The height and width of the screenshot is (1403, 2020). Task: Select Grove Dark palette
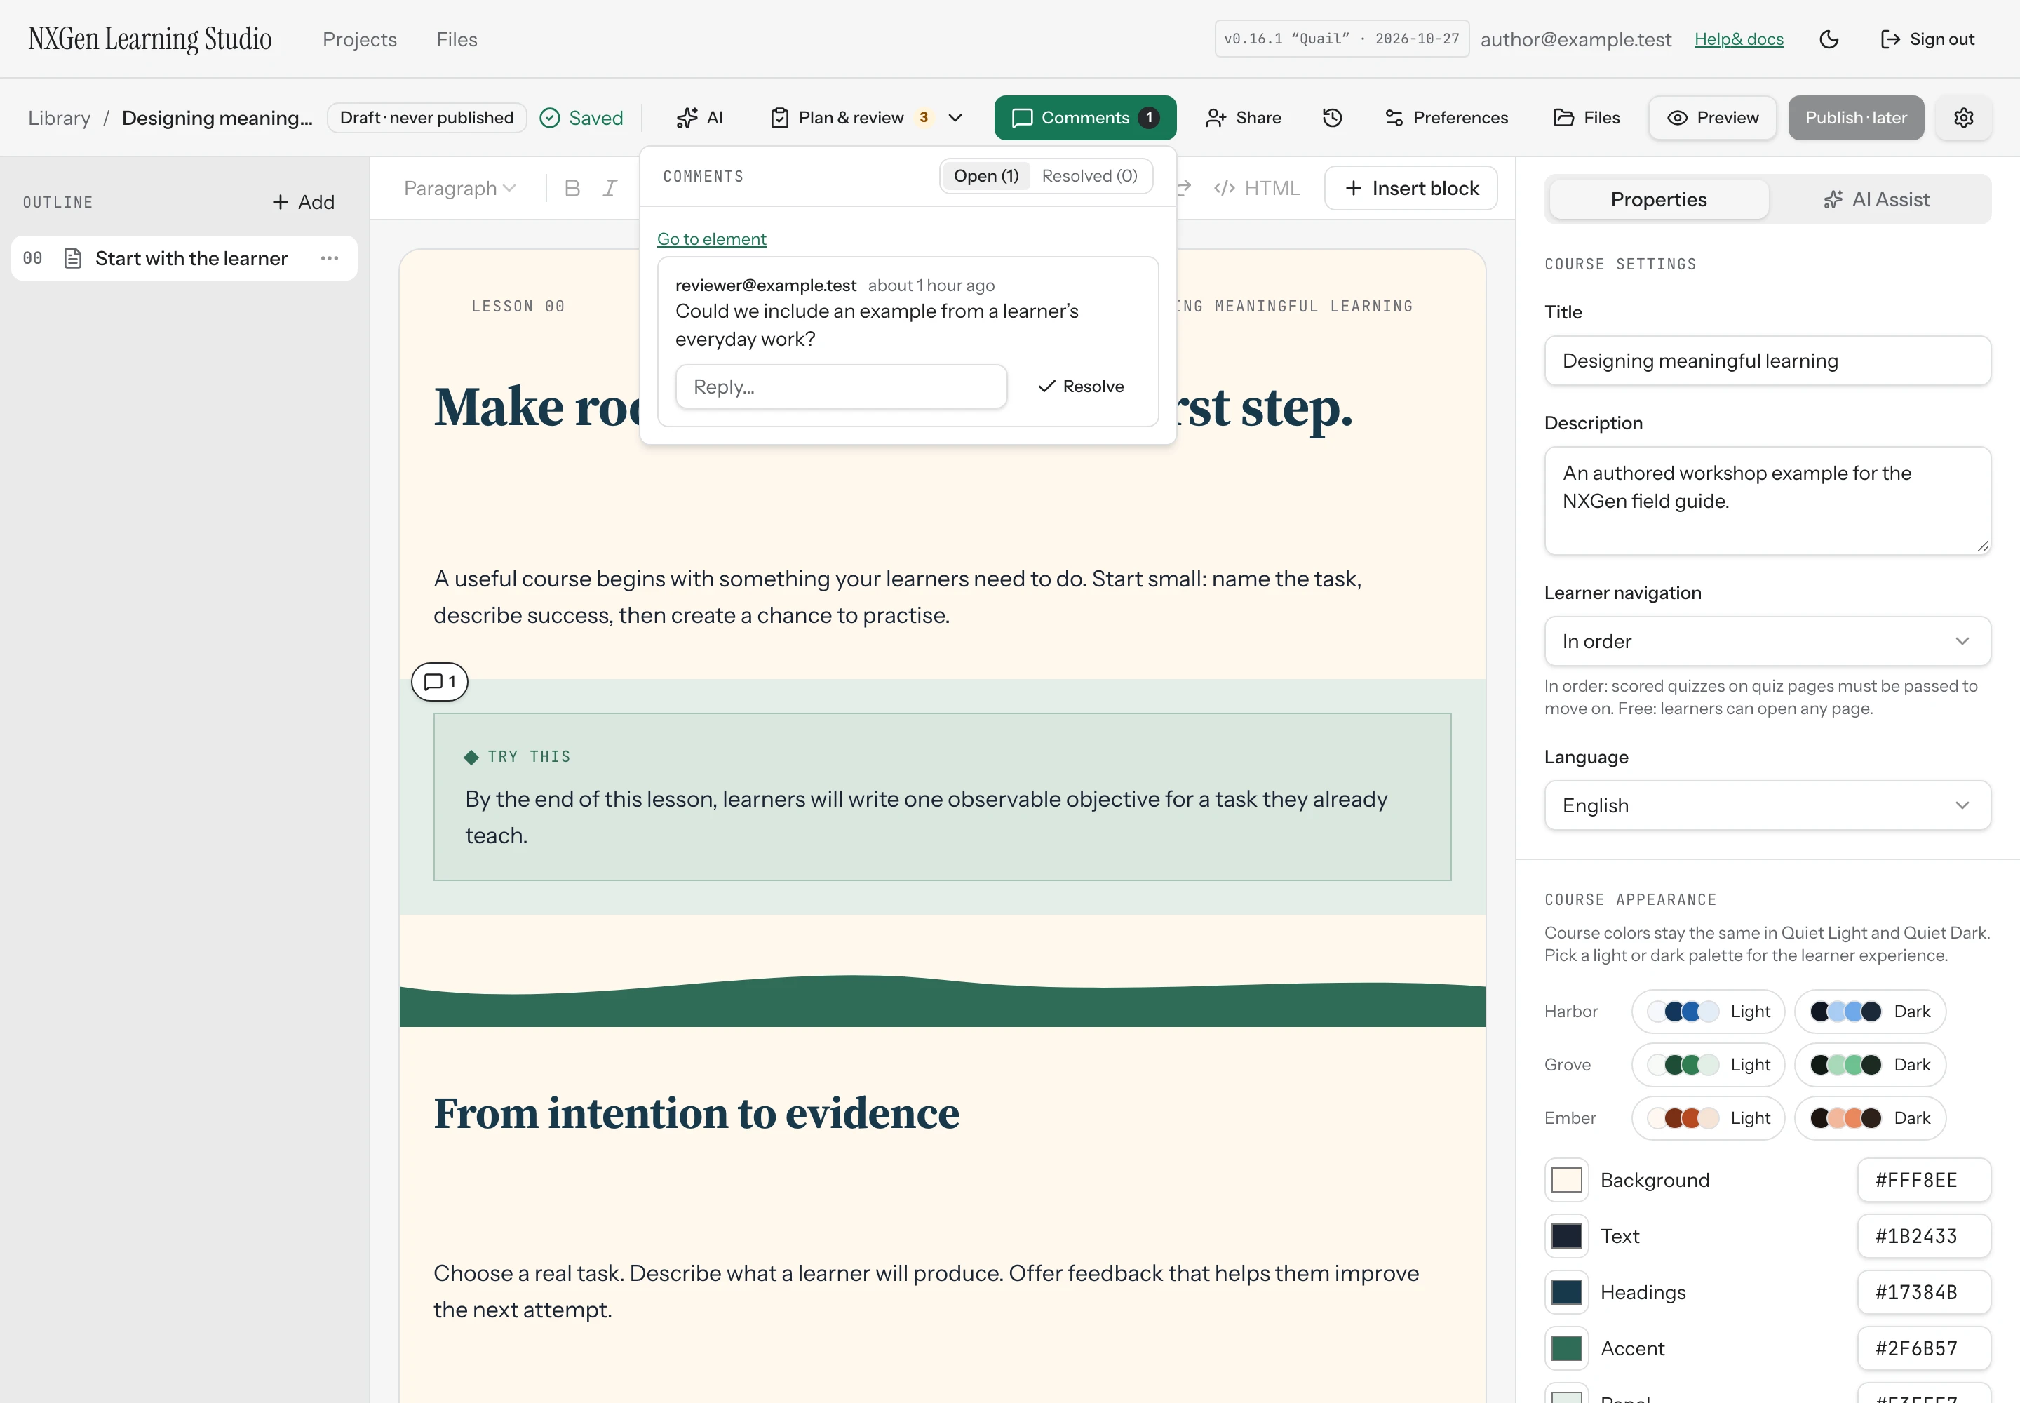point(1870,1065)
